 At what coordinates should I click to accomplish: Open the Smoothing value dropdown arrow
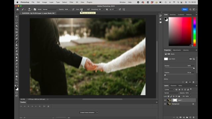point(104,10)
